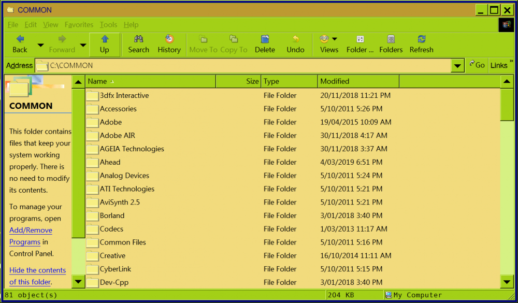Follow the Add/Remove Programs link
The height and width of the screenshot is (303, 518).
[x=31, y=230]
